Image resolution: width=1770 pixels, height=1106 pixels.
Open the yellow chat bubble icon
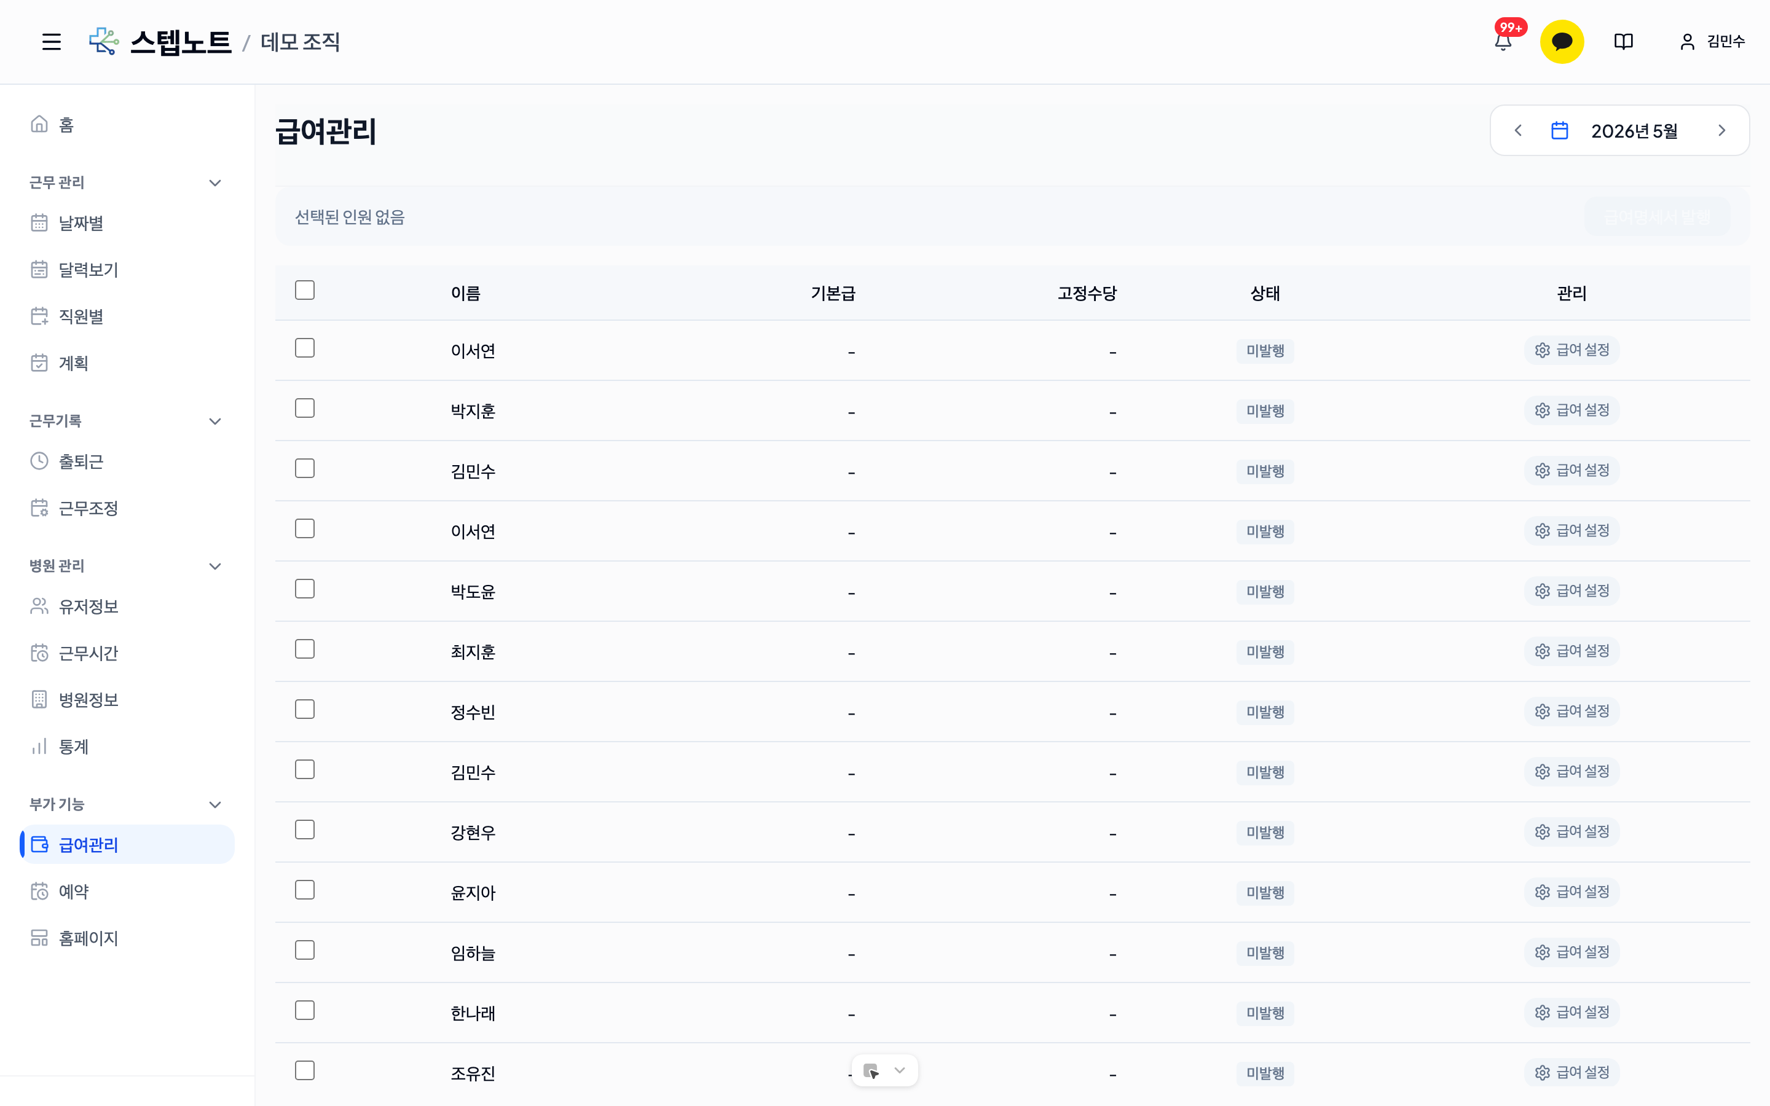[x=1562, y=42]
